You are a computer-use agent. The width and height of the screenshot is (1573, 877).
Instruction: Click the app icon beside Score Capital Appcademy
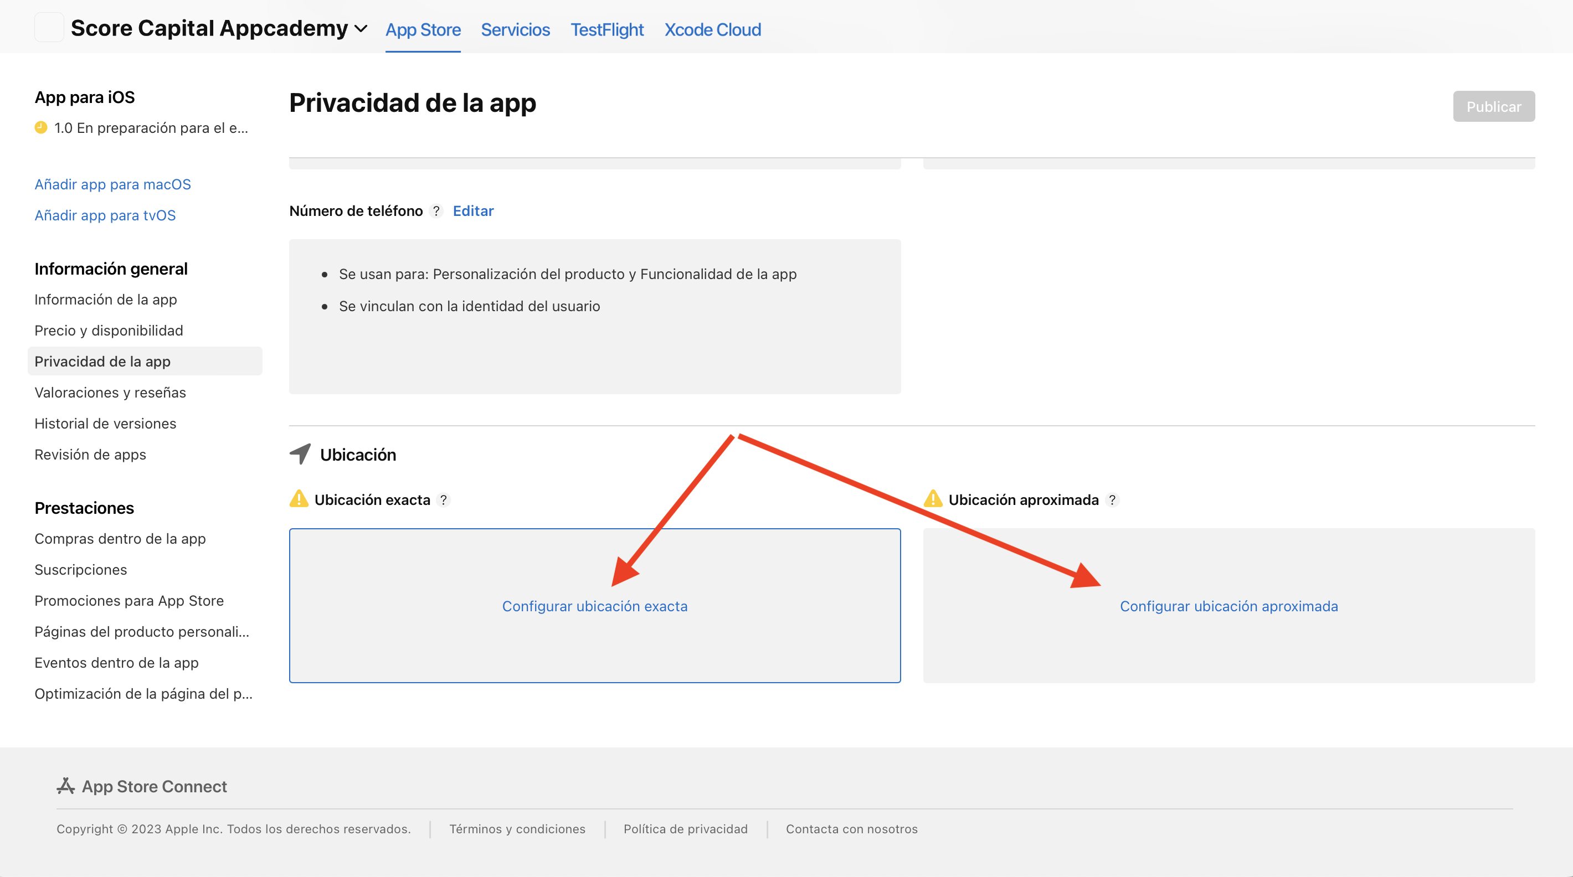point(49,28)
